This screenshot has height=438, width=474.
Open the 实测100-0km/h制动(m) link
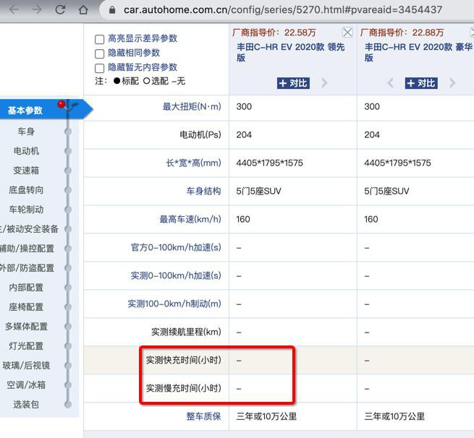[x=174, y=304]
